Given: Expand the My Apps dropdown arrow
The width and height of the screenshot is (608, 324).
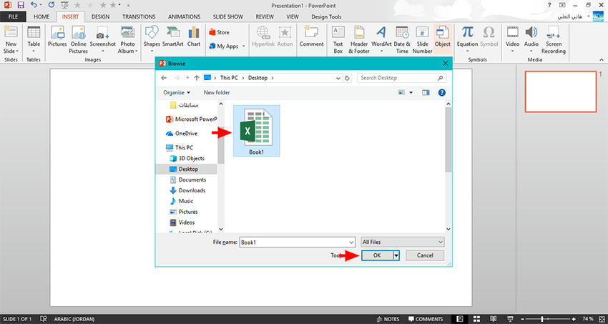Looking at the screenshot, I should (243, 46).
